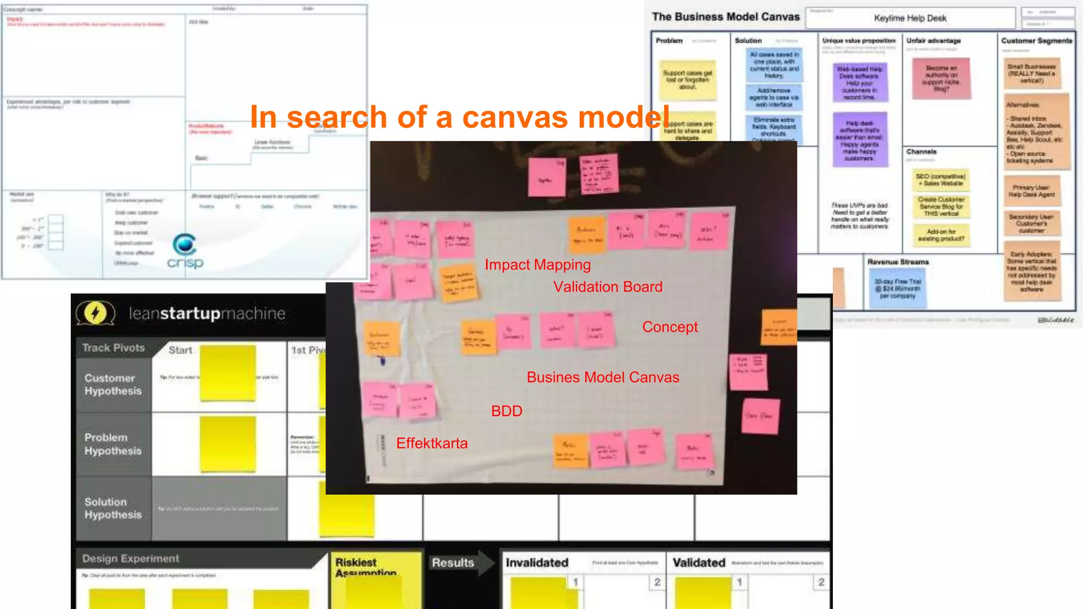This screenshot has height=609, width=1083.
Task: Click the "Customer Segments" header
Action: click(1036, 41)
